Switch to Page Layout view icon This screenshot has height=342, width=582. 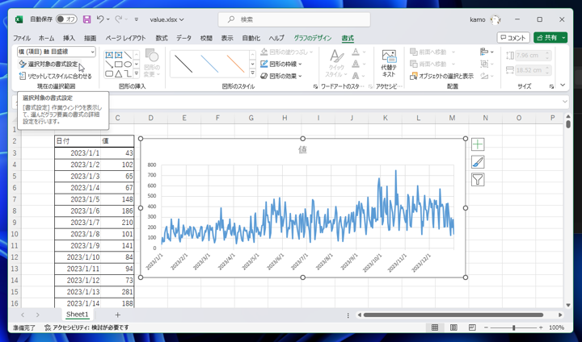[x=453, y=328]
